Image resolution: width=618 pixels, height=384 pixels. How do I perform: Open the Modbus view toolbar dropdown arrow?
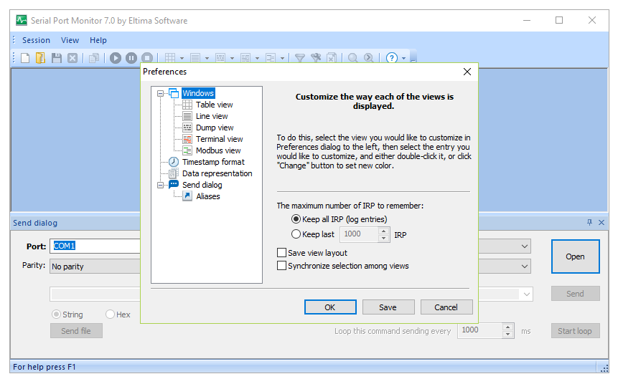click(x=283, y=58)
